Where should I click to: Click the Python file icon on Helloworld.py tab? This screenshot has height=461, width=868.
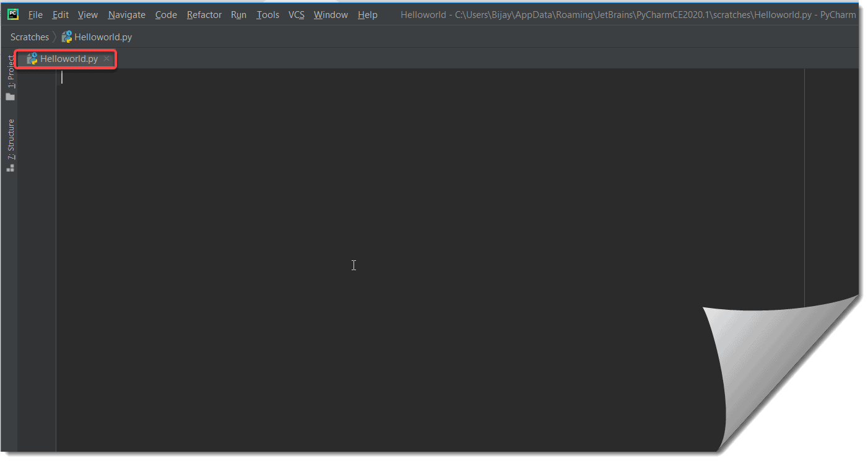pos(31,59)
